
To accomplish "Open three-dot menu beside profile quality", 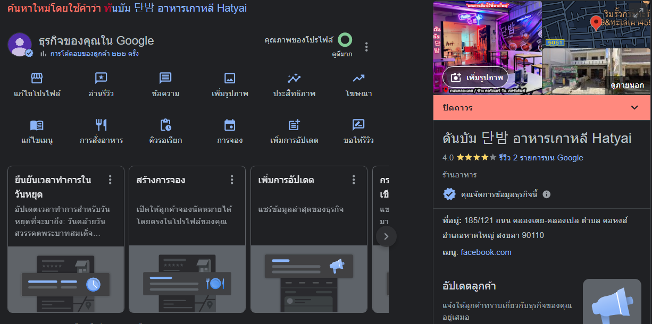I will tap(366, 47).
